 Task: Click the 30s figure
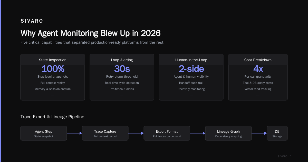pos(122,69)
